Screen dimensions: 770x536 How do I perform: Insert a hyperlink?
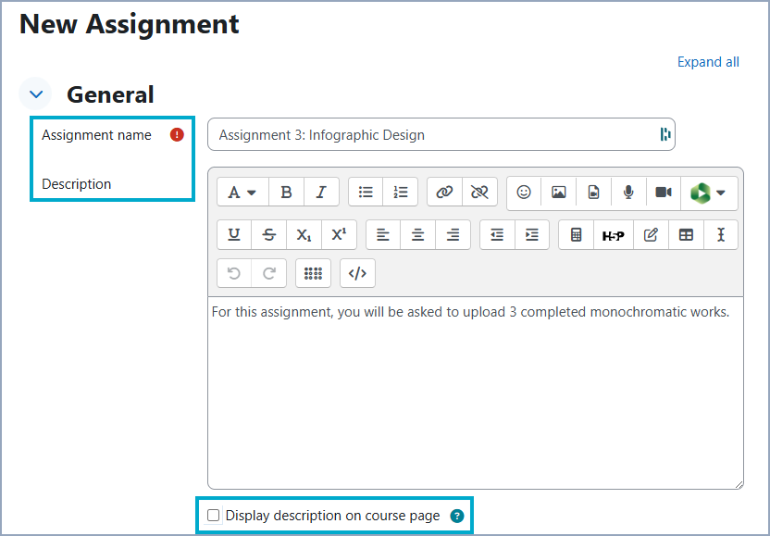(x=444, y=193)
